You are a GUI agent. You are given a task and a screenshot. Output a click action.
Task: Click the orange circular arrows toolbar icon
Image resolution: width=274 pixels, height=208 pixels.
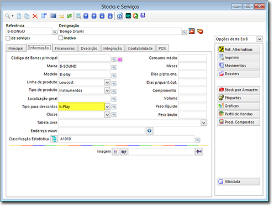click(x=135, y=16)
